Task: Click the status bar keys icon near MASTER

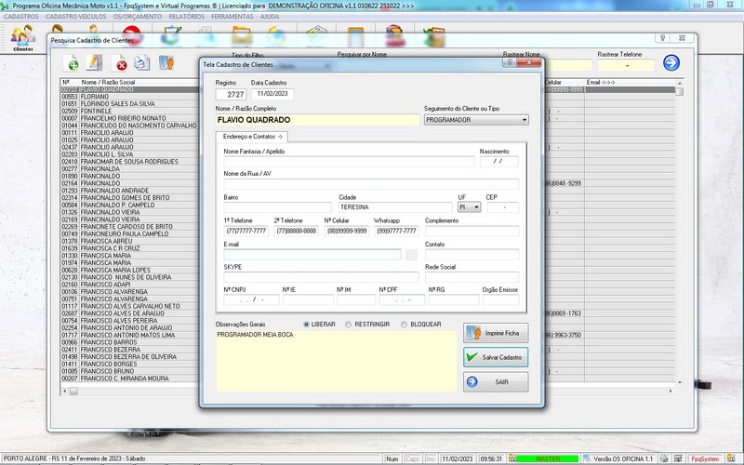Action: pos(512,458)
